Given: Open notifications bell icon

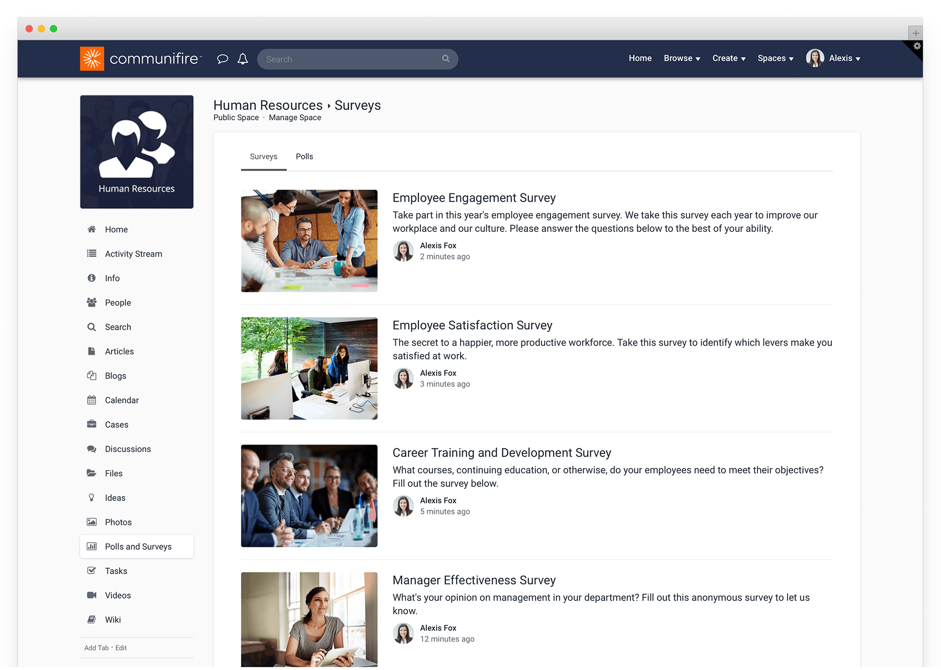Looking at the screenshot, I should [x=242, y=58].
